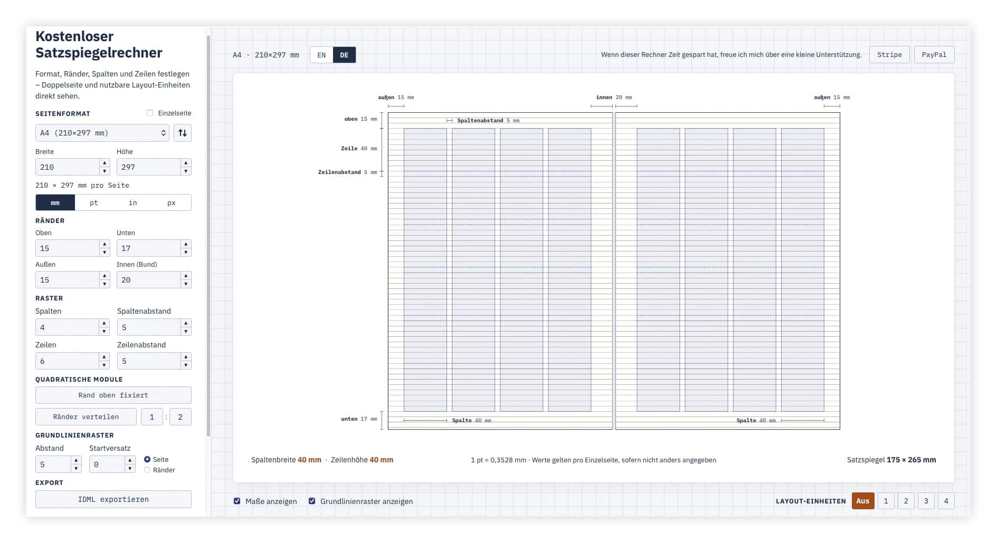This screenshot has width=997, height=543.
Task: Select in unit tab
Action: pos(133,202)
